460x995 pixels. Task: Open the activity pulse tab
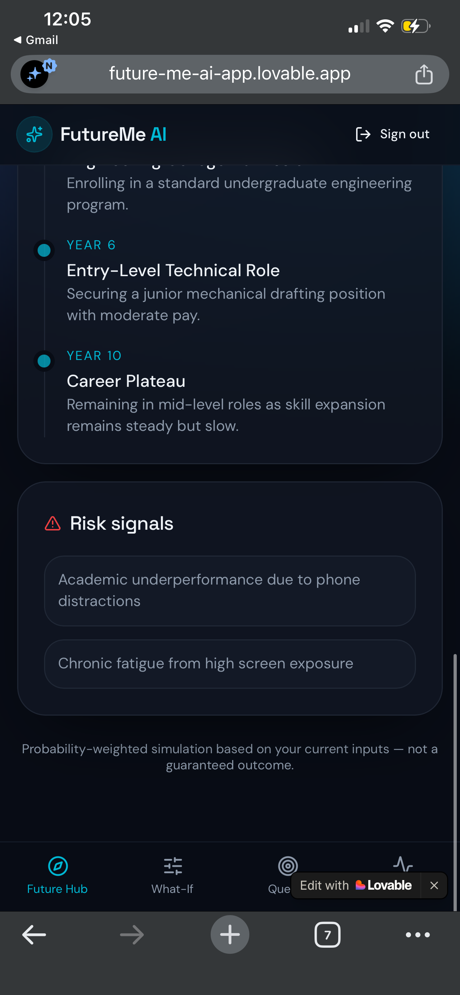point(403,864)
